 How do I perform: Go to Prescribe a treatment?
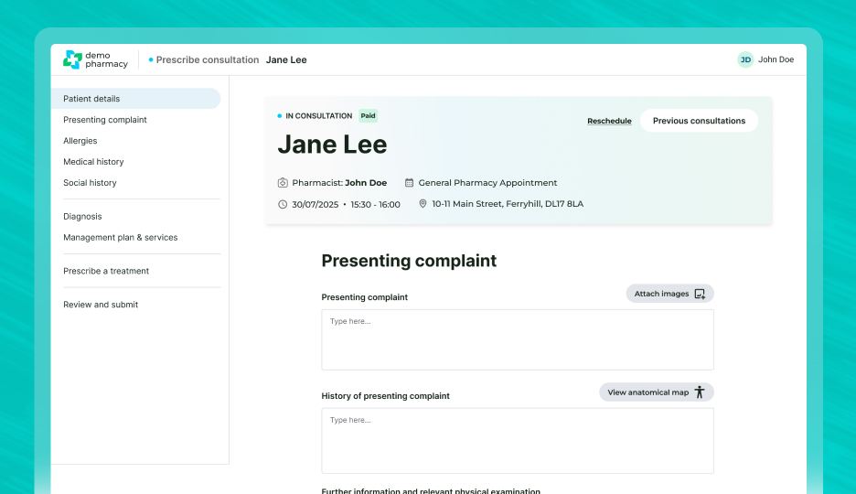106,271
